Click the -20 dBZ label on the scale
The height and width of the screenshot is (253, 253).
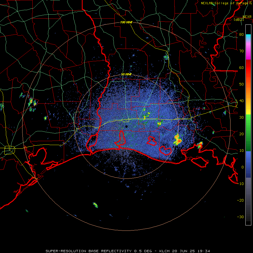tap(240, 200)
